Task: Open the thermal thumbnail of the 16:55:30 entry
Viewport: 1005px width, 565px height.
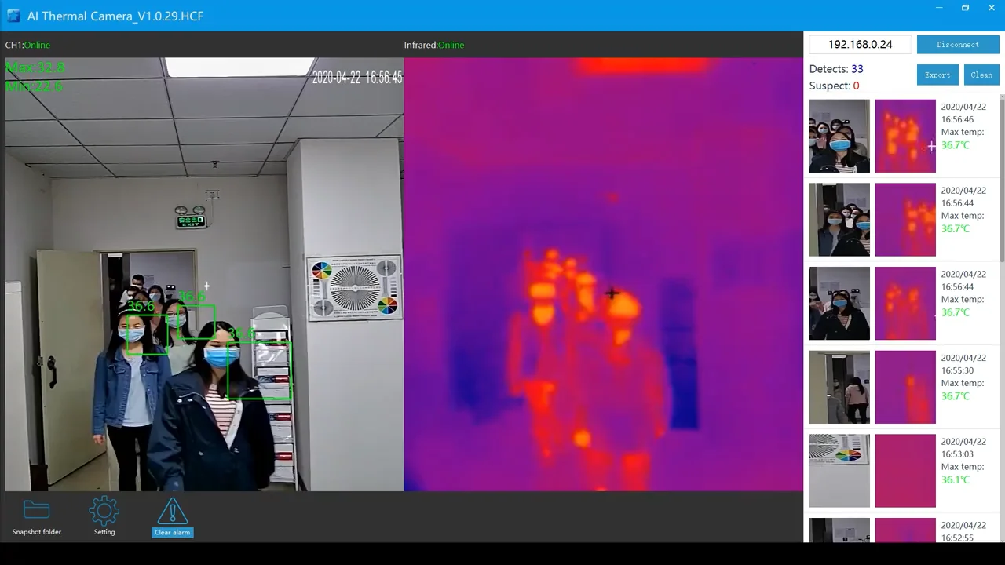Action: tap(905, 388)
